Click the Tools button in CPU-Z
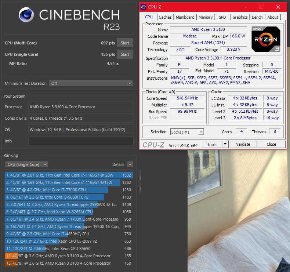 click(x=211, y=144)
